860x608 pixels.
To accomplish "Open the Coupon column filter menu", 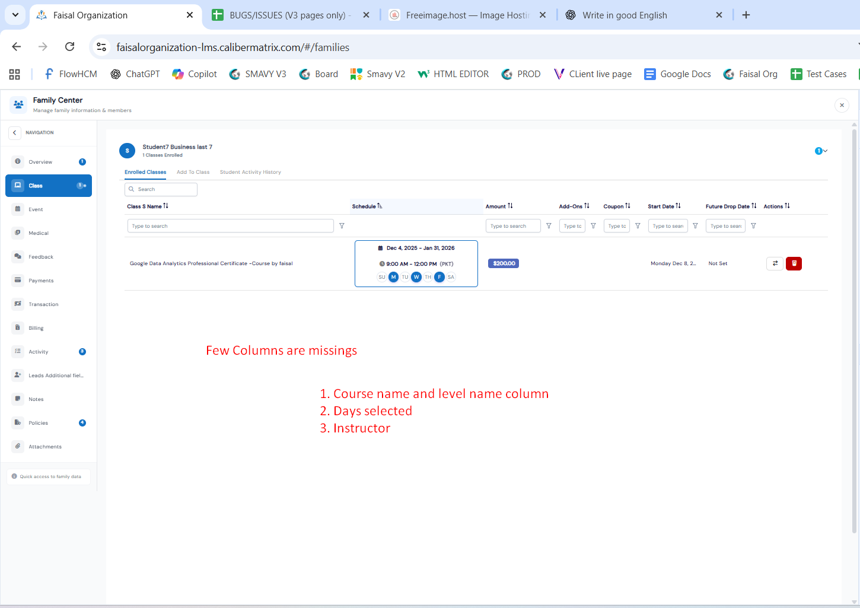I will click(638, 226).
